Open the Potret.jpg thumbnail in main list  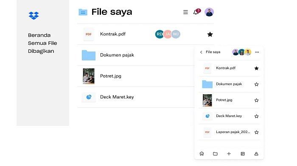coord(89,76)
